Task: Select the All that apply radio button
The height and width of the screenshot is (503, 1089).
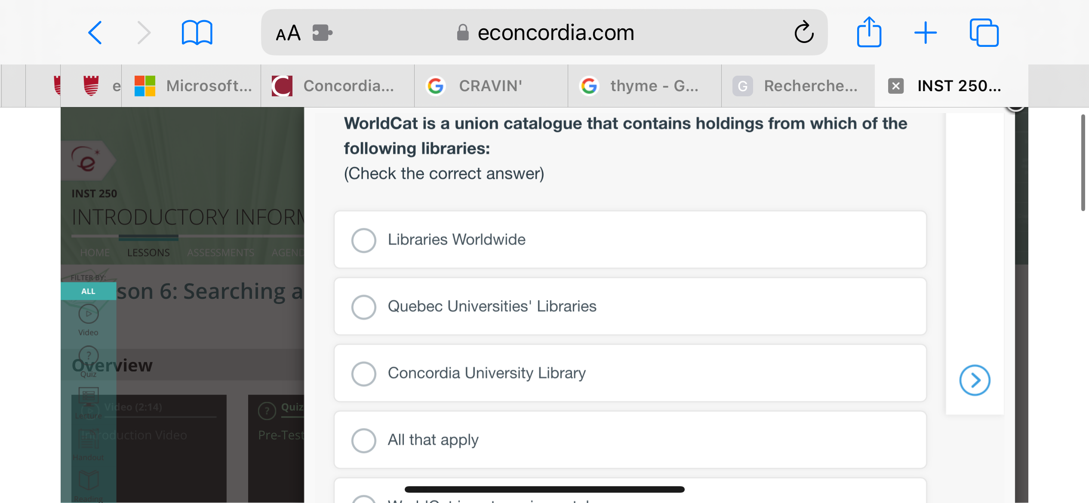Action: point(364,440)
